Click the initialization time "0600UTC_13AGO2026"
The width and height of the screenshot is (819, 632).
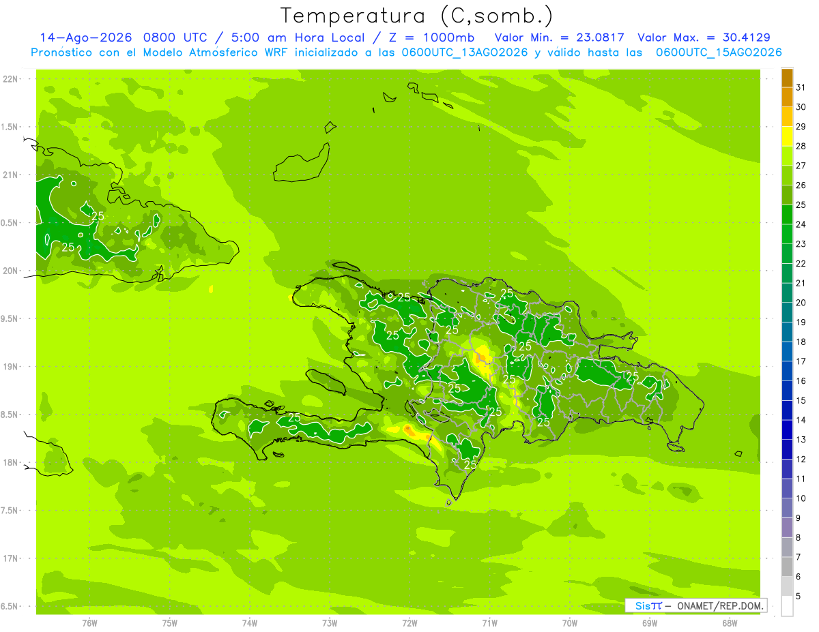pos(465,52)
